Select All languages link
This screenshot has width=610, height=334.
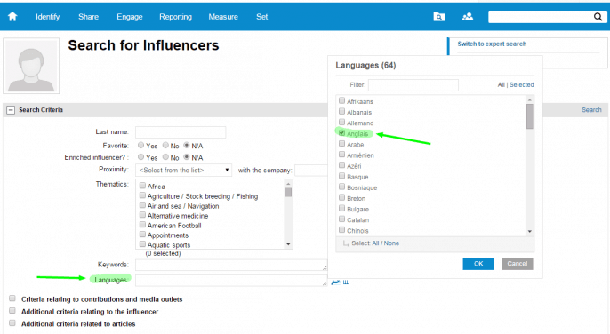375,243
